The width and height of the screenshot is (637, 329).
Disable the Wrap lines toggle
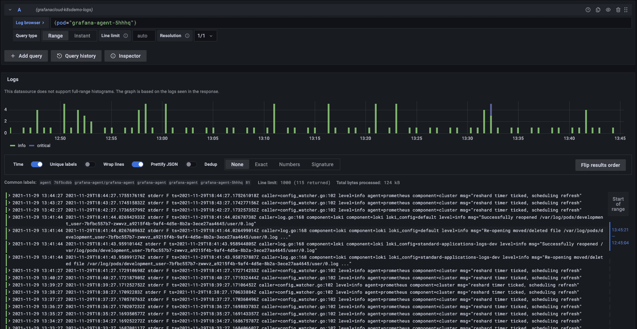click(138, 164)
